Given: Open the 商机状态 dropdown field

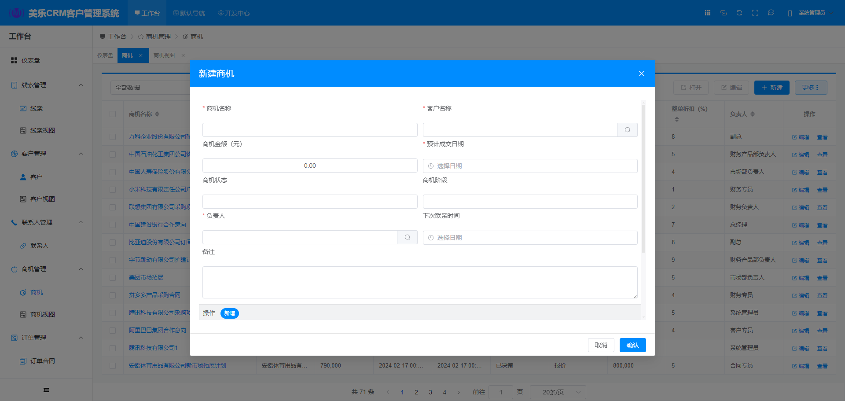Looking at the screenshot, I should click(310, 202).
